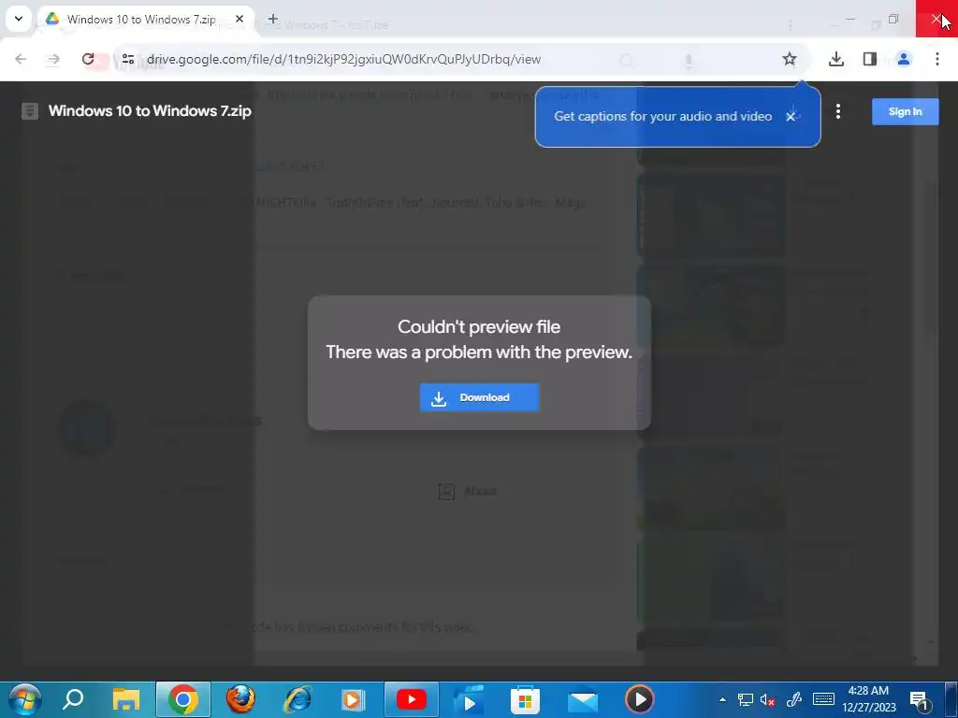Open a new browser tab

tap(272, 19)
